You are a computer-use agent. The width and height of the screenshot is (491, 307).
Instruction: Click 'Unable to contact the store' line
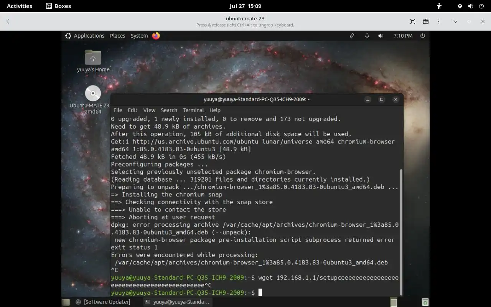pyautogui.click(x=168, y=210)
